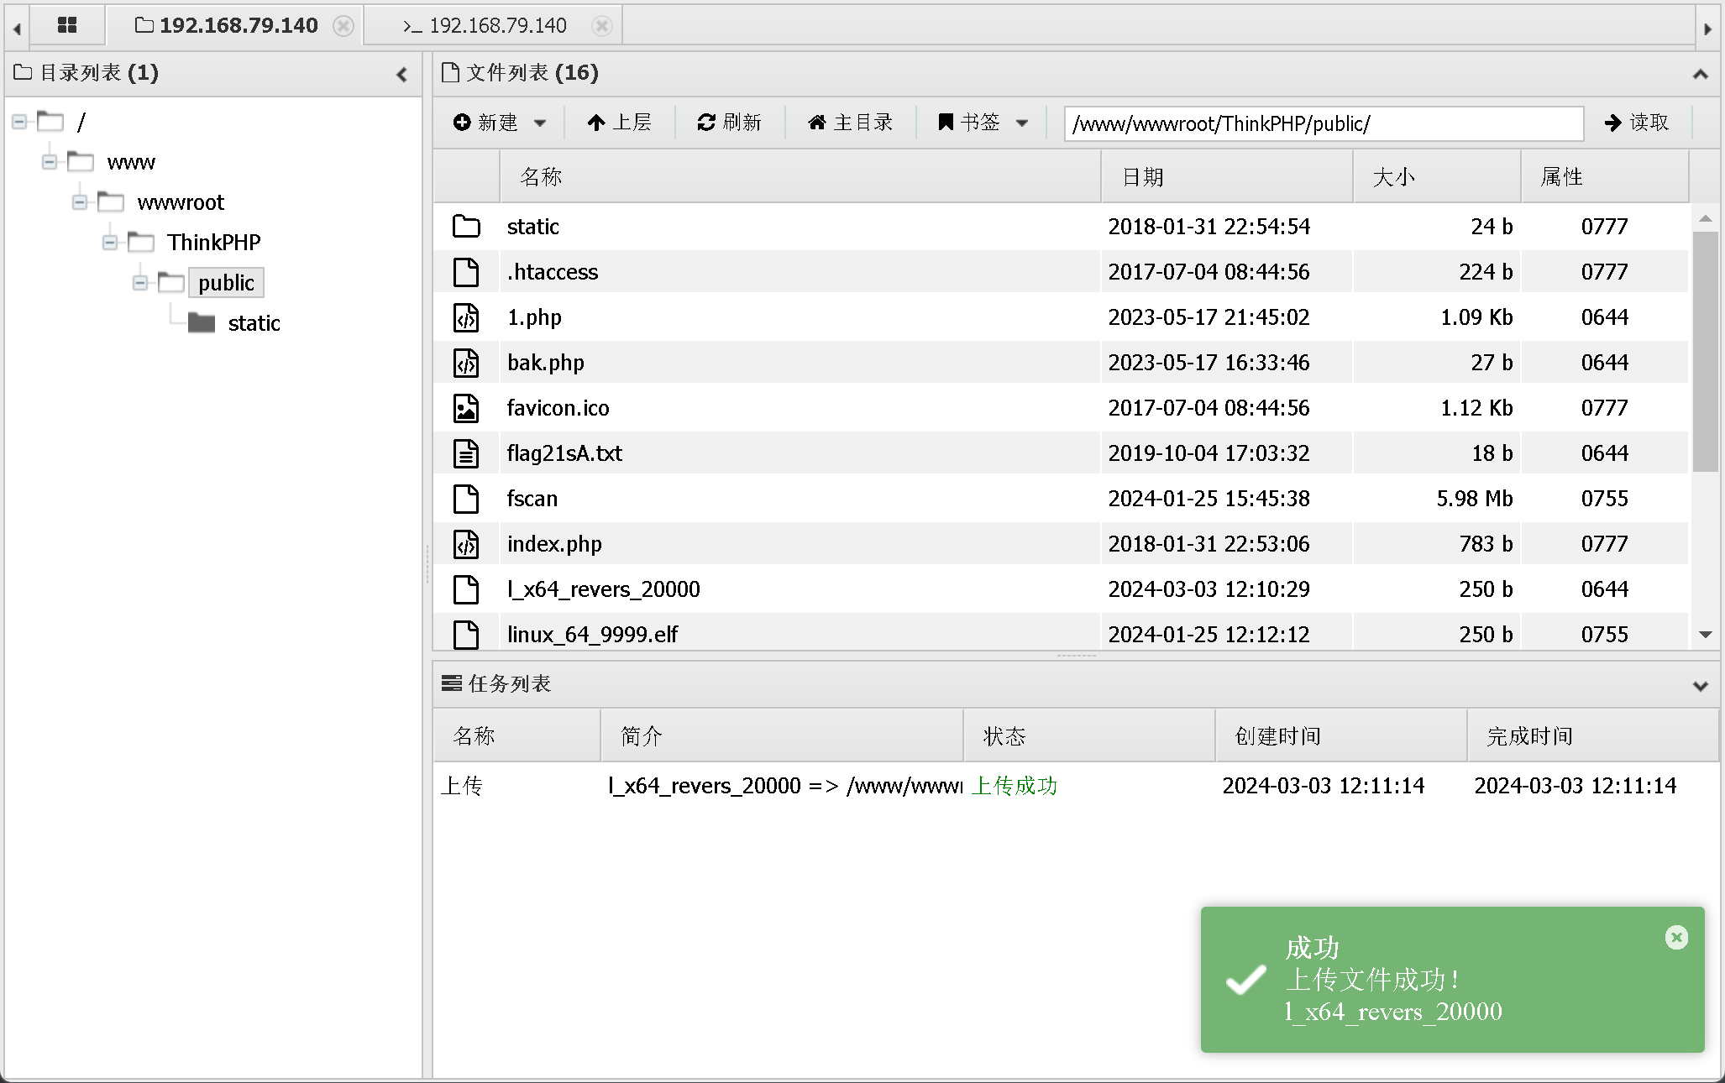This screenshot has height=1083, width=1725.
Task: Click the static folder icon in file list
Action: tap(466, 227)
